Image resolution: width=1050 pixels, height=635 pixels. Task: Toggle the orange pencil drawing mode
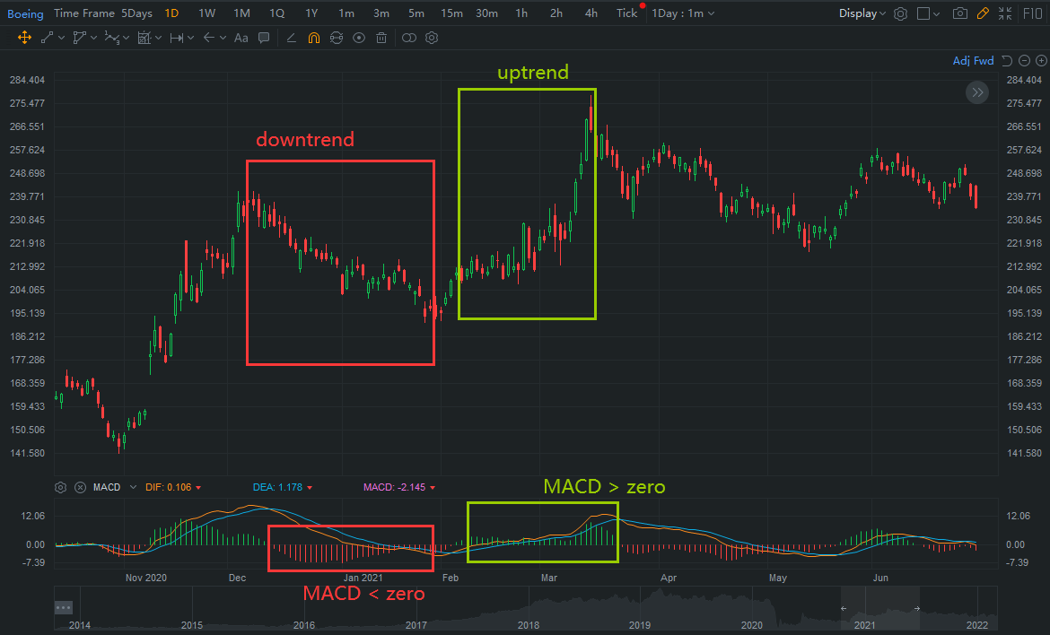click(x=984, y=13)
